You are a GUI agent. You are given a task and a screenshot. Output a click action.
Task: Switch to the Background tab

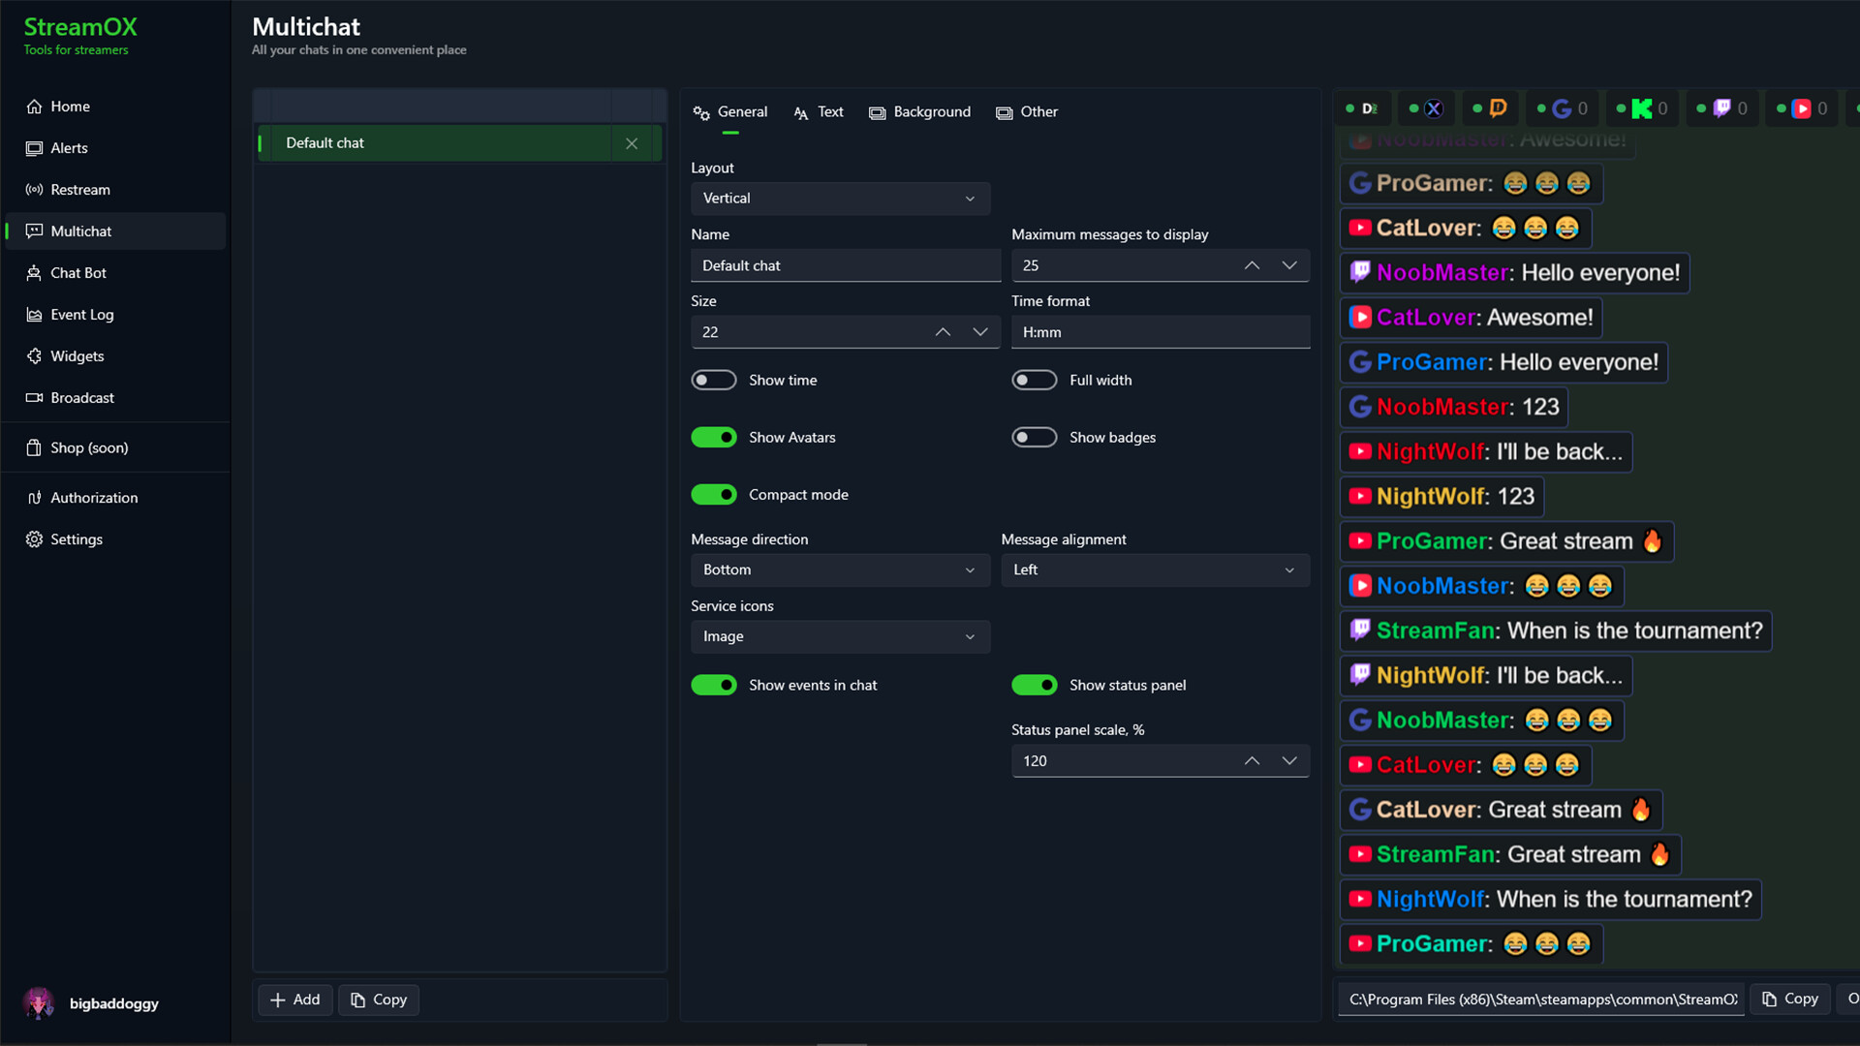[920, 112]
